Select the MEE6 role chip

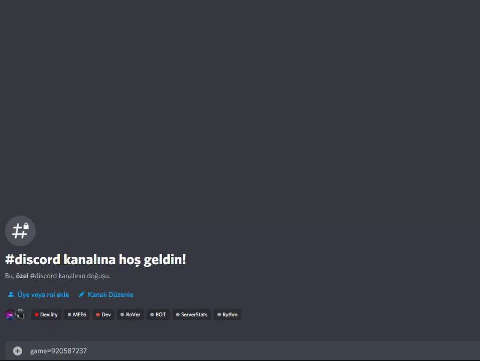[77, 314]
